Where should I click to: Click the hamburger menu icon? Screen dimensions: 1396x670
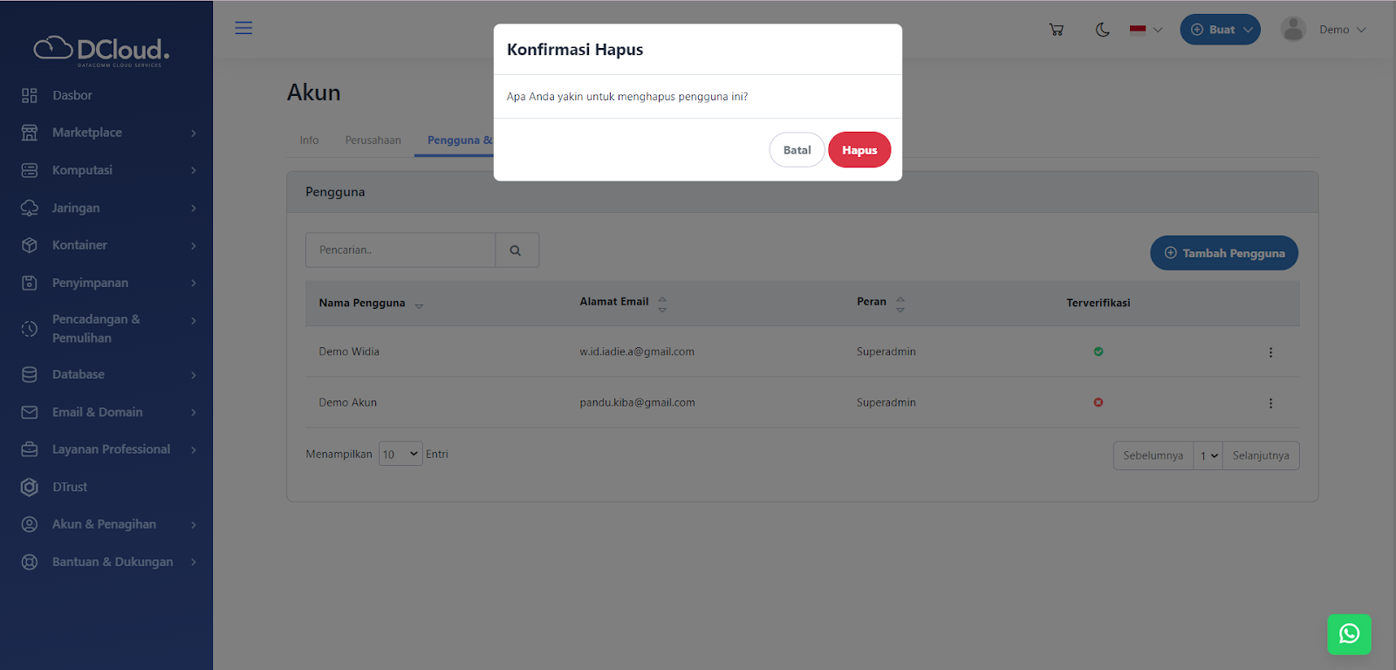(x=243, y=28)
